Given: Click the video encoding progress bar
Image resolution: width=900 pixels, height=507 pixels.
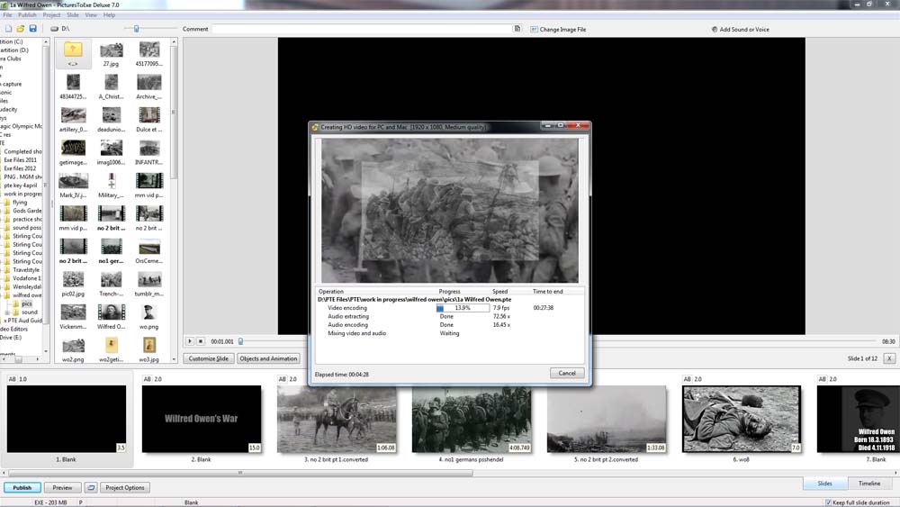Looking at the screenshot, I should 463,308.
